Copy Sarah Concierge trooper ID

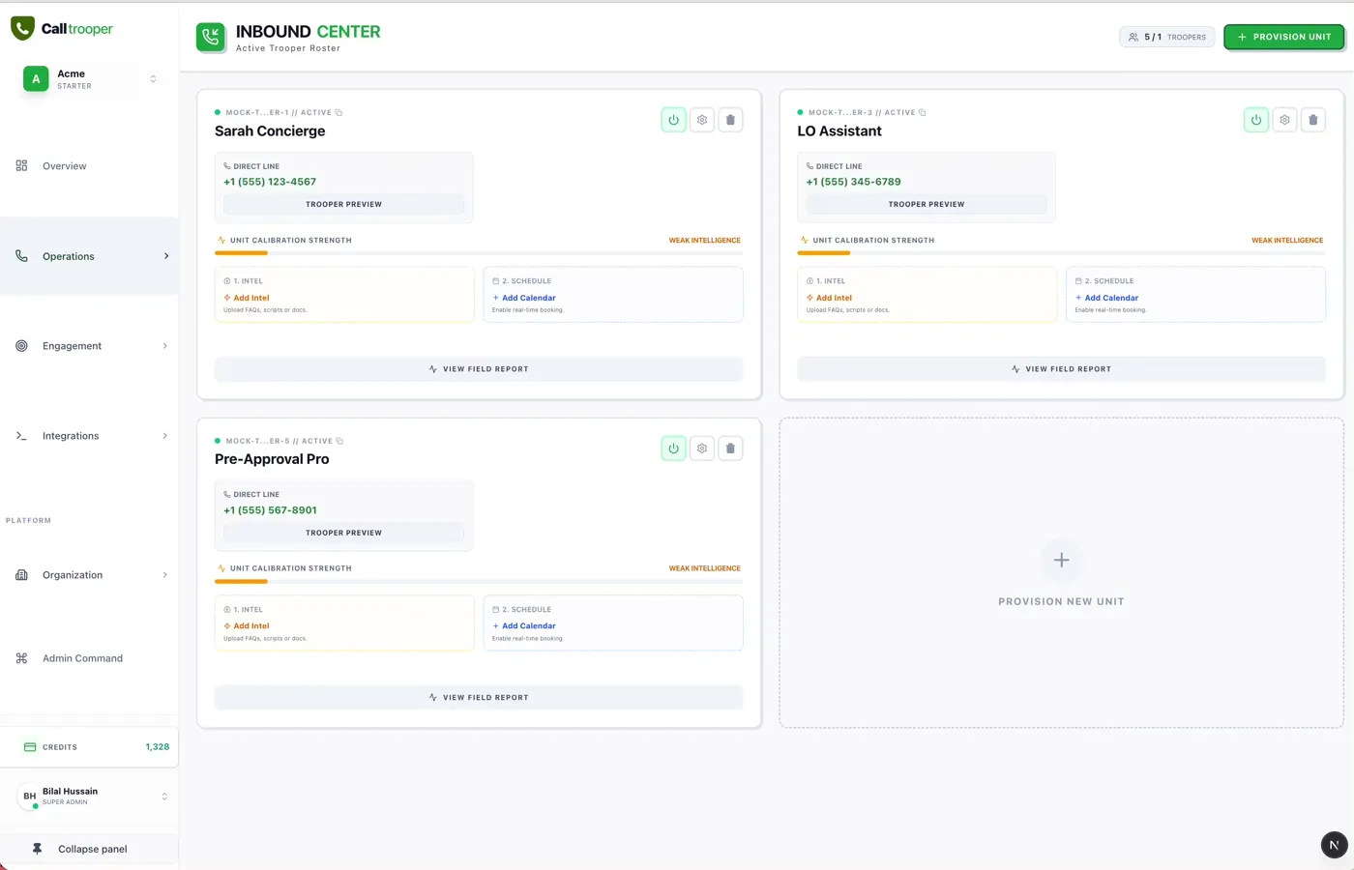click(338, 113)
